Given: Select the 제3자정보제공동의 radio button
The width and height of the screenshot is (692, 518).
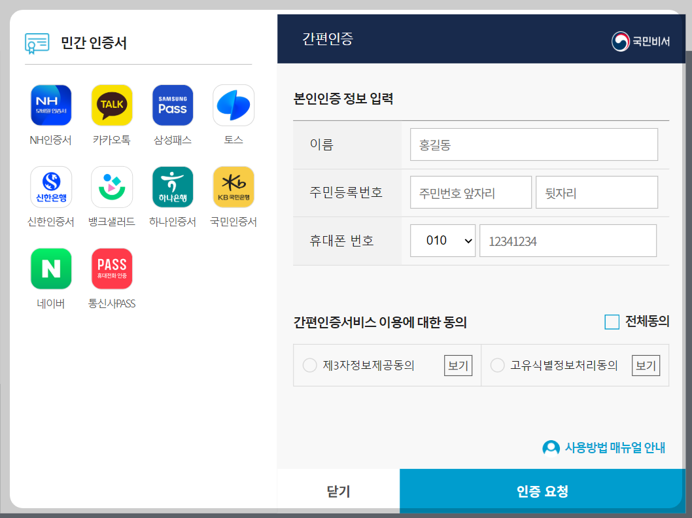Looking at the screenshot, I should coord(309,366).
